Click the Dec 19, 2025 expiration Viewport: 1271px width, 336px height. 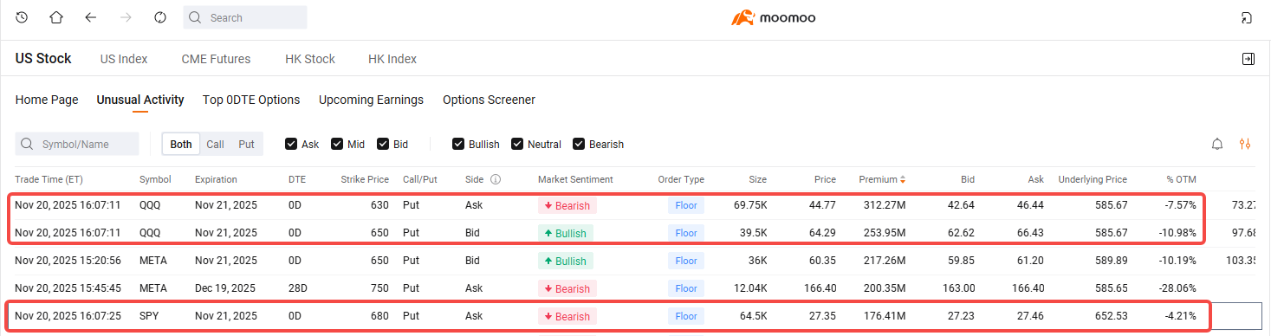(226, 289)
